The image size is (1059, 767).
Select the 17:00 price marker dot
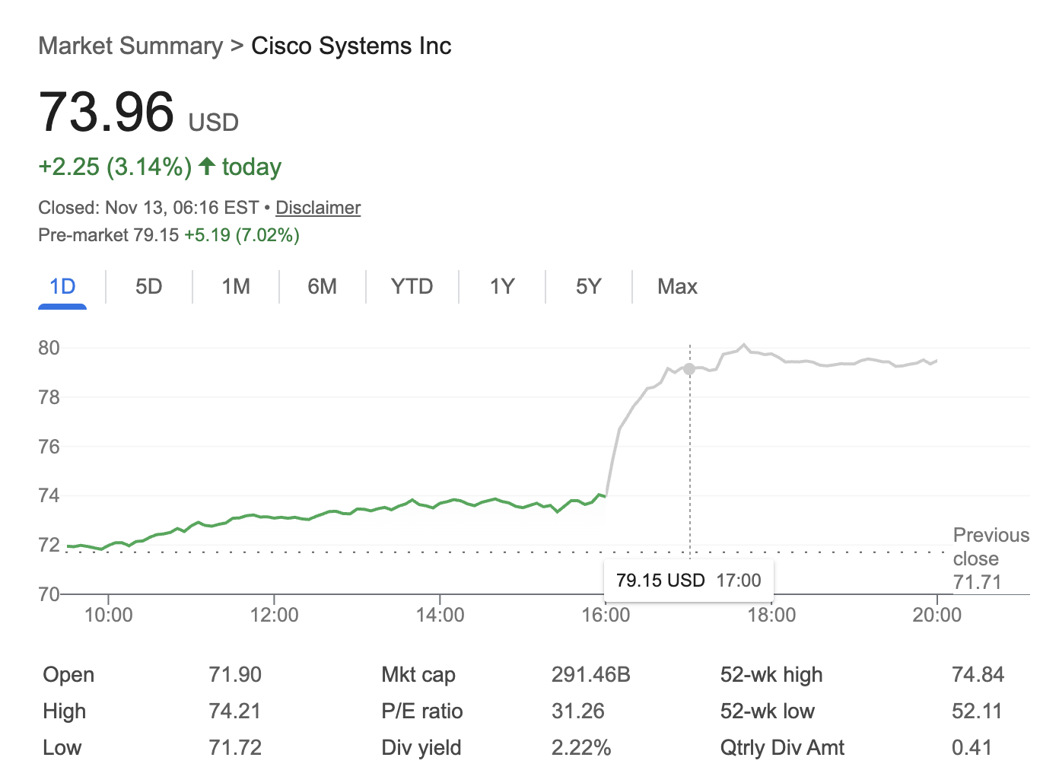689,369
